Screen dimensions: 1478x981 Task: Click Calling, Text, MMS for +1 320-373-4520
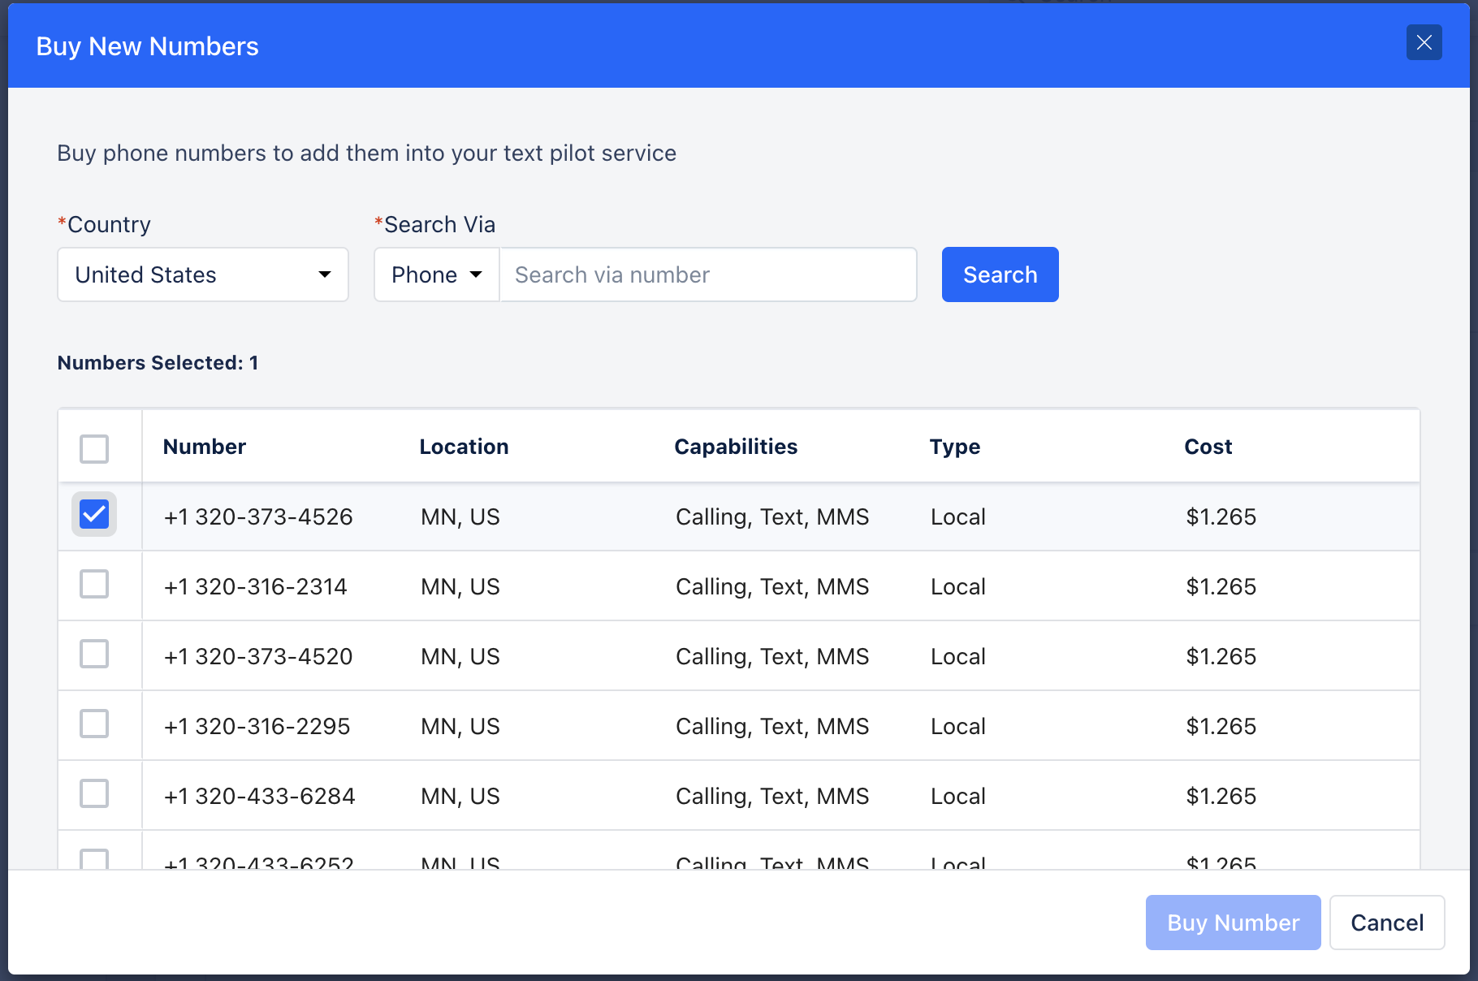[772, 656]
